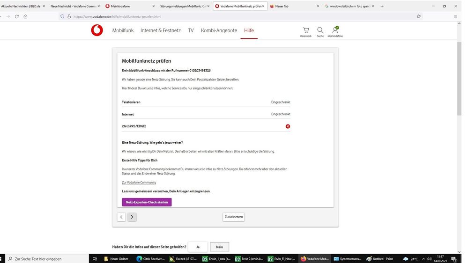Image resolution: width=468 pixels, height=263 pixels.
Task: Go to the browser home page icon
Action: click(26, 16)
